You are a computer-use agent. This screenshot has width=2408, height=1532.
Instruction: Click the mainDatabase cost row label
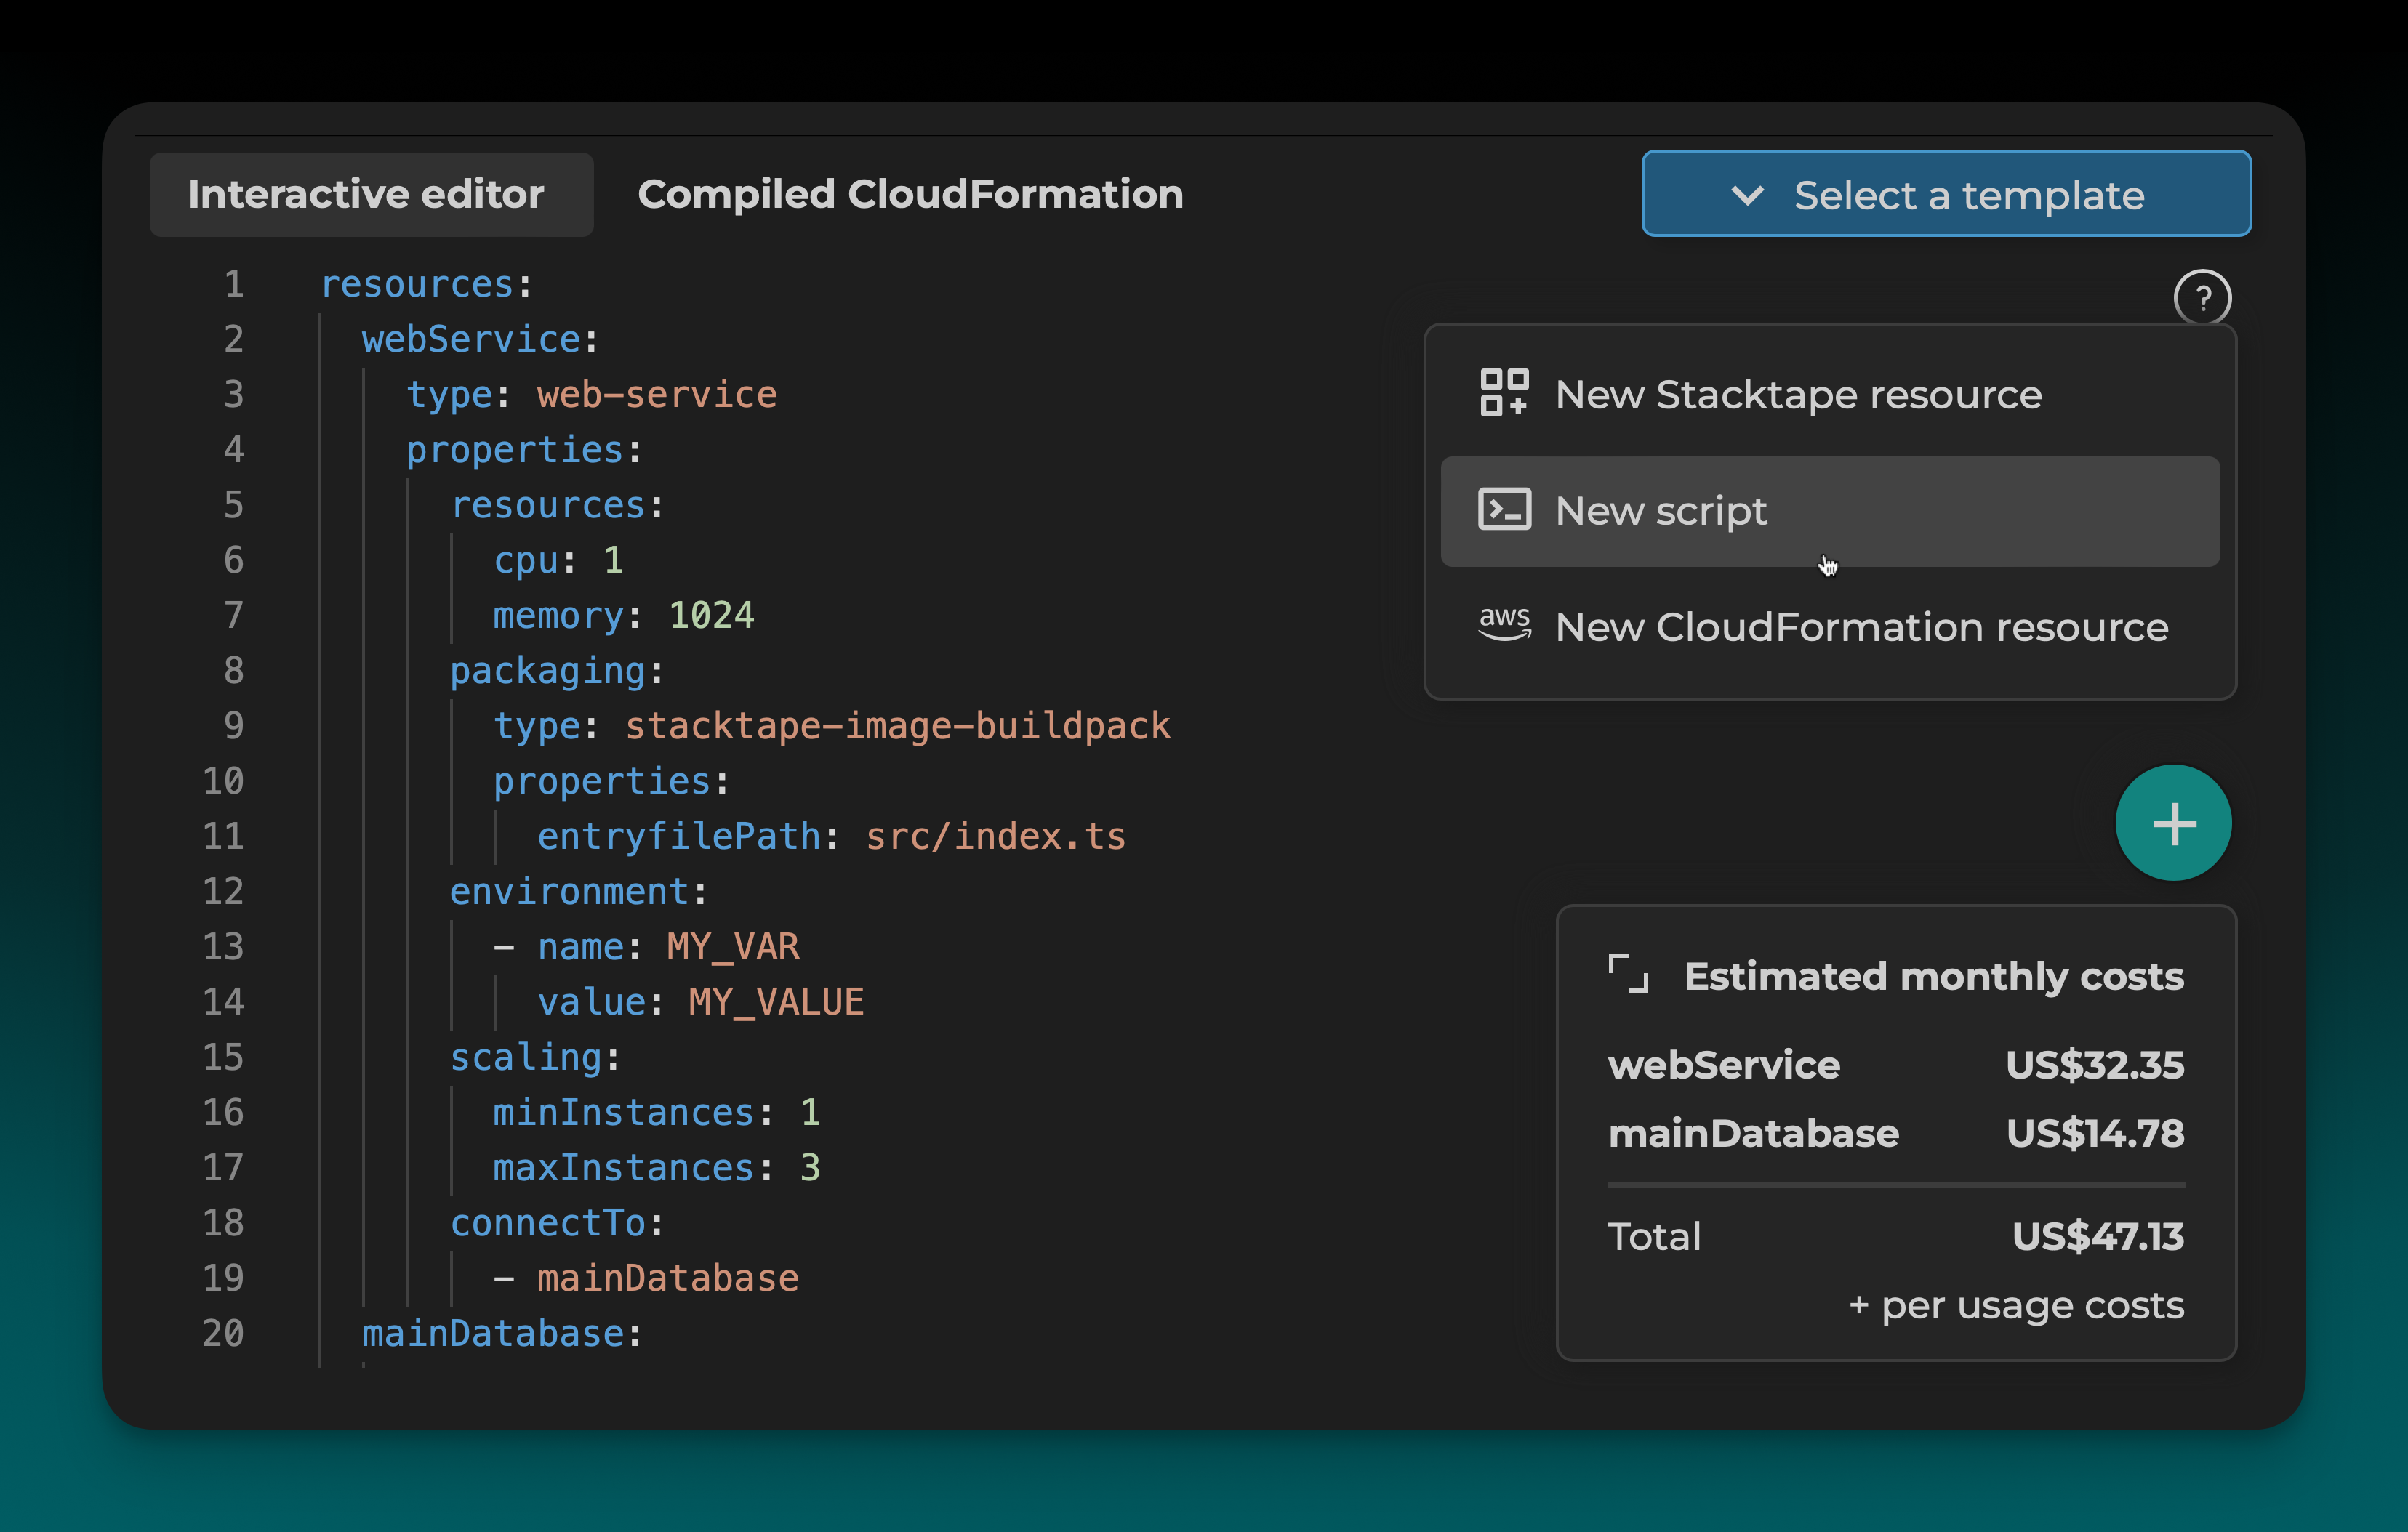1753,1133
